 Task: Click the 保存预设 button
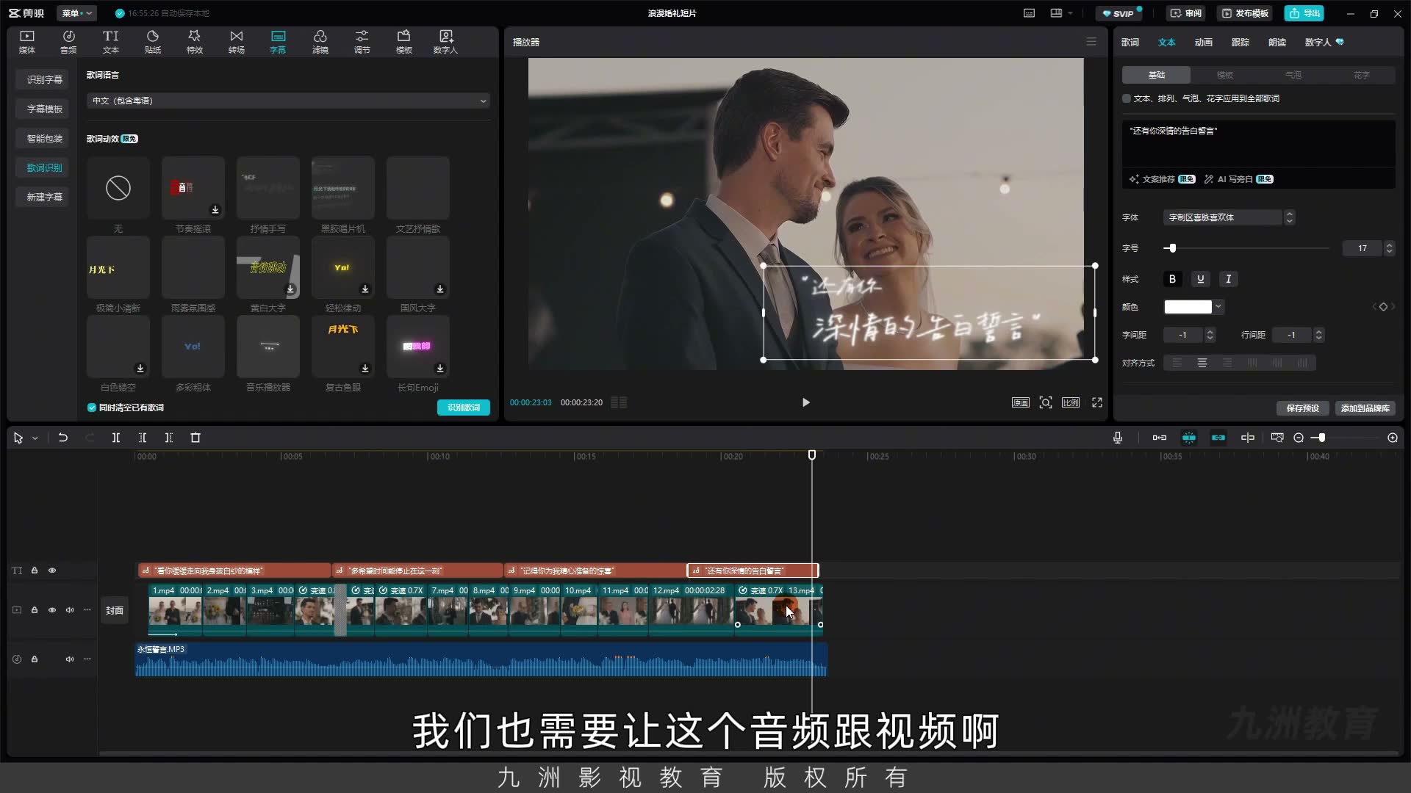click(1302, 408)
